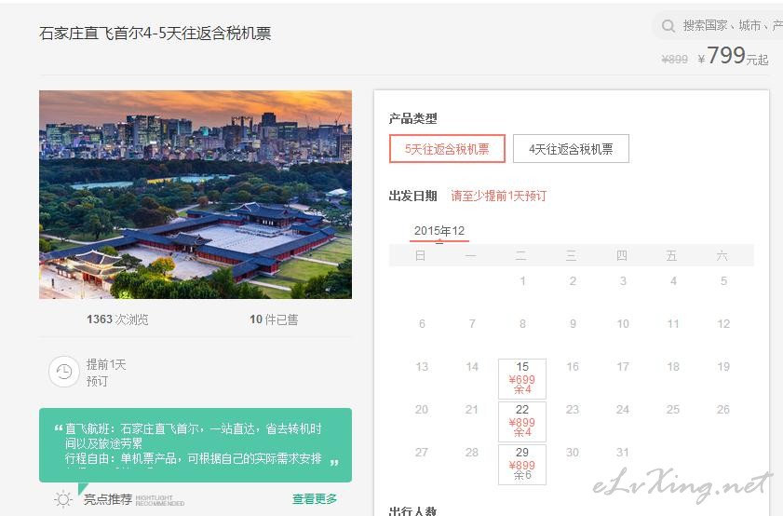Click calendar date 14
Image resolution: width=783 pixels, height=516 pixels.
click(x=472, y=367)
